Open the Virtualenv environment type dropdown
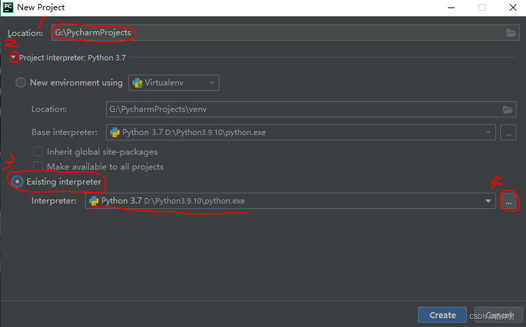 pos(174,83)
